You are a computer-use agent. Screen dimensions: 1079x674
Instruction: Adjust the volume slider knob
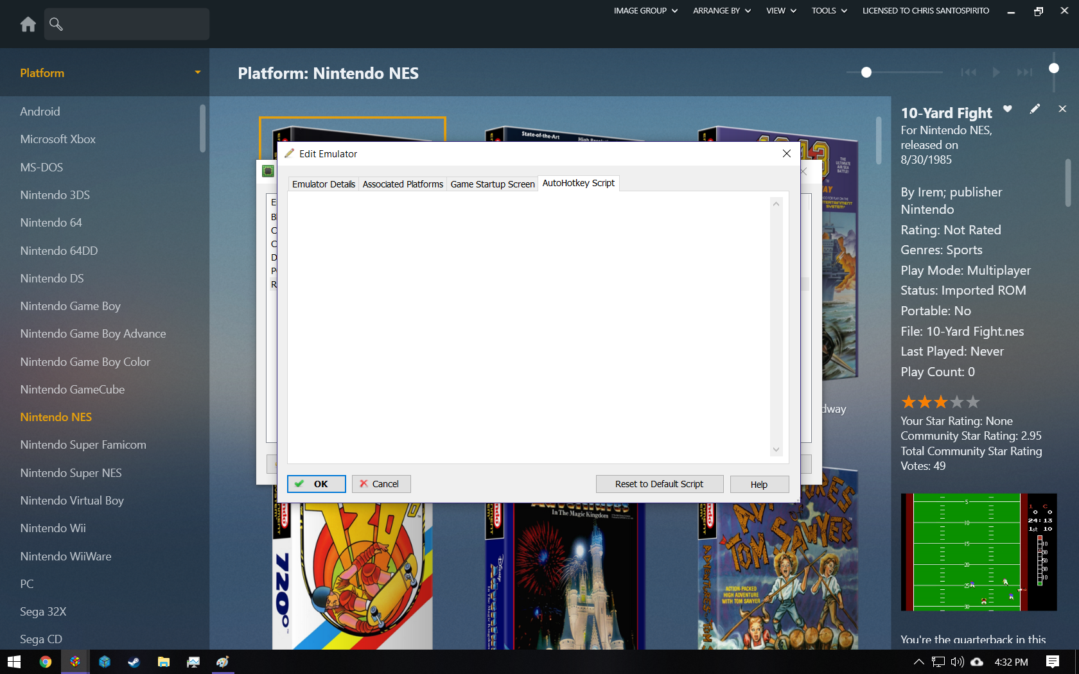click(1054, 68)
